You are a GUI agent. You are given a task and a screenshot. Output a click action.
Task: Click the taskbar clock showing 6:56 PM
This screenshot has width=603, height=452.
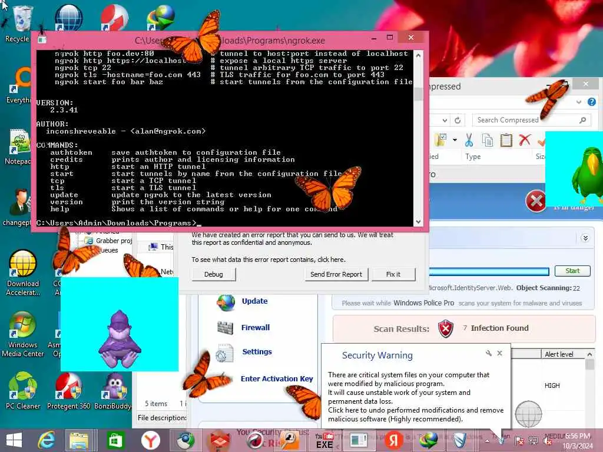(x=578, y=441)
